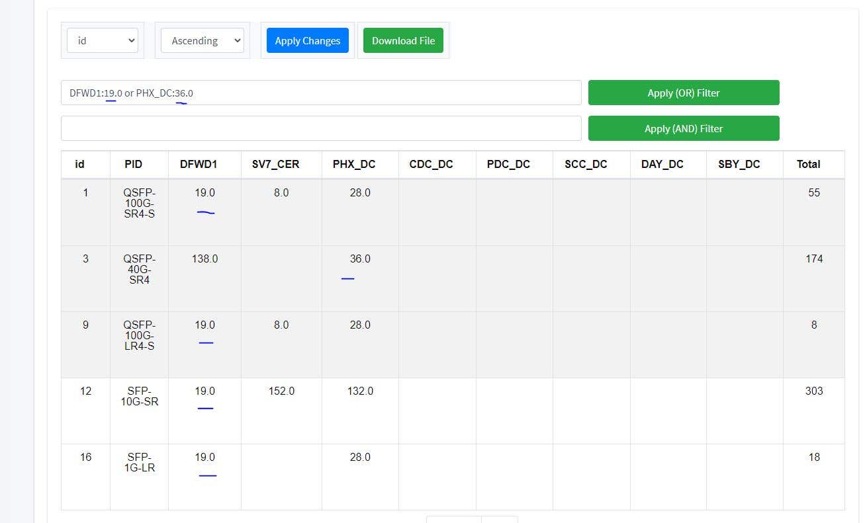Click the id column header
This screenshot has width=865, height=523.
80,164
